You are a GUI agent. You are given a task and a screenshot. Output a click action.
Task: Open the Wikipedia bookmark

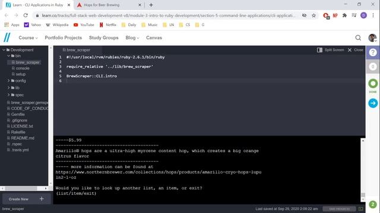tap(57, 25)
